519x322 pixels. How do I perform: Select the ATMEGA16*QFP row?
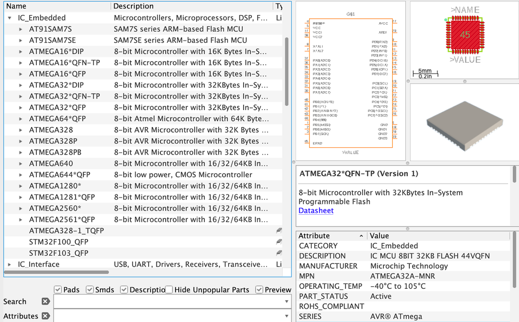(143, 74)
